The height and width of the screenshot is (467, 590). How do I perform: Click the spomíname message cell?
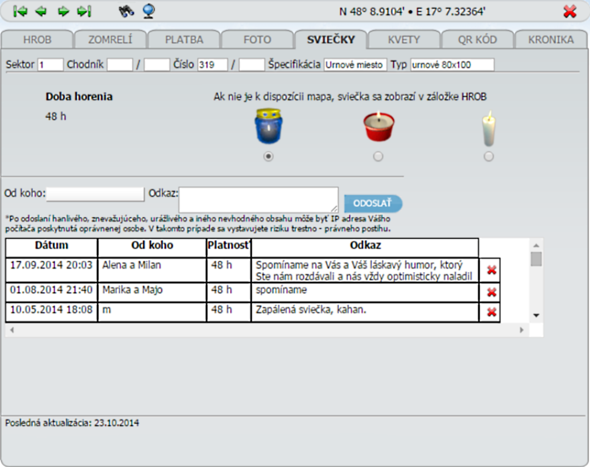pyautogui.click(x=365, y=292)
